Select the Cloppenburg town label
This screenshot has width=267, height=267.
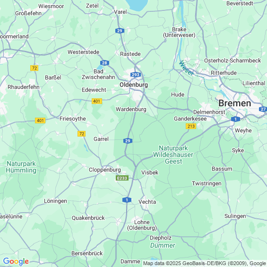click(105, 170)
